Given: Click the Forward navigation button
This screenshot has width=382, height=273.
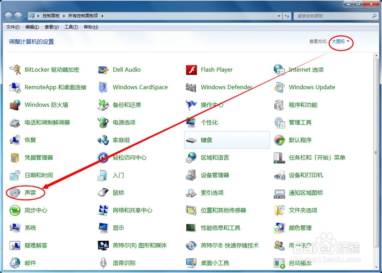Looking at the screenshot, I should [18, 16].
